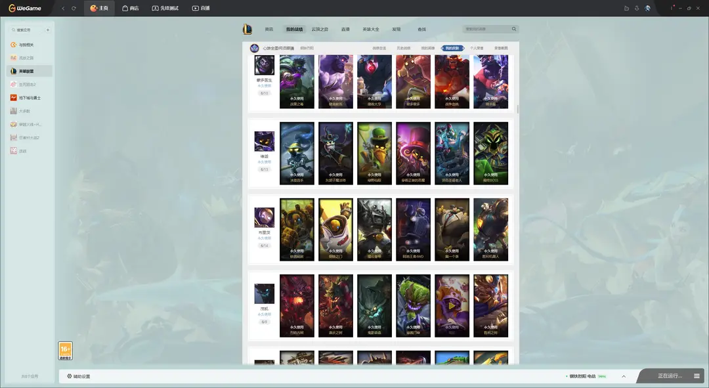
Task: Open the 我的战绩 tab
Action: [294, 29]
